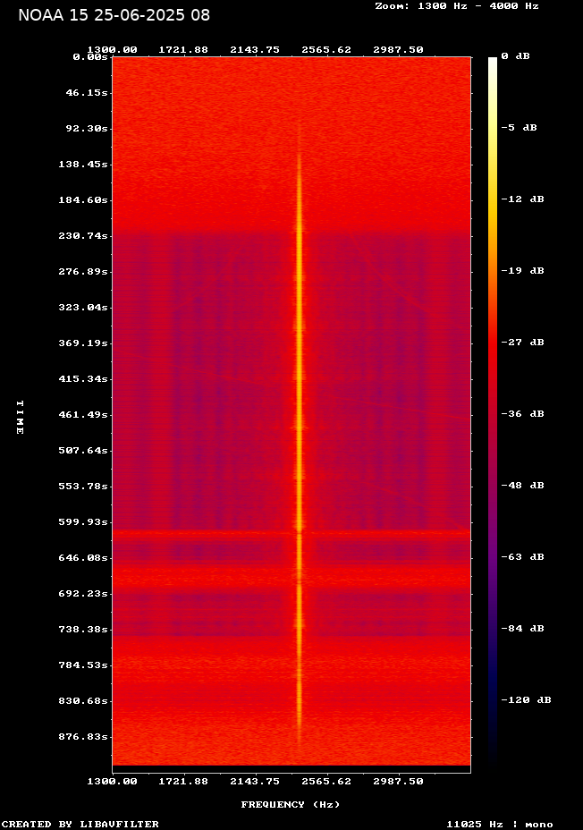Click the bottom axis label 1721.88
Screen dimensions: 583x830
tap(183, 782)
